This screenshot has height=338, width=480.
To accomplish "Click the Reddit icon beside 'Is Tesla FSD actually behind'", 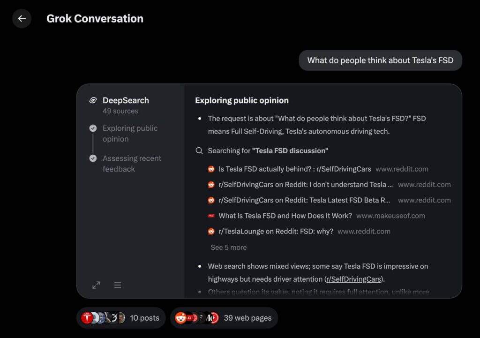I will (x=211, y=169).
